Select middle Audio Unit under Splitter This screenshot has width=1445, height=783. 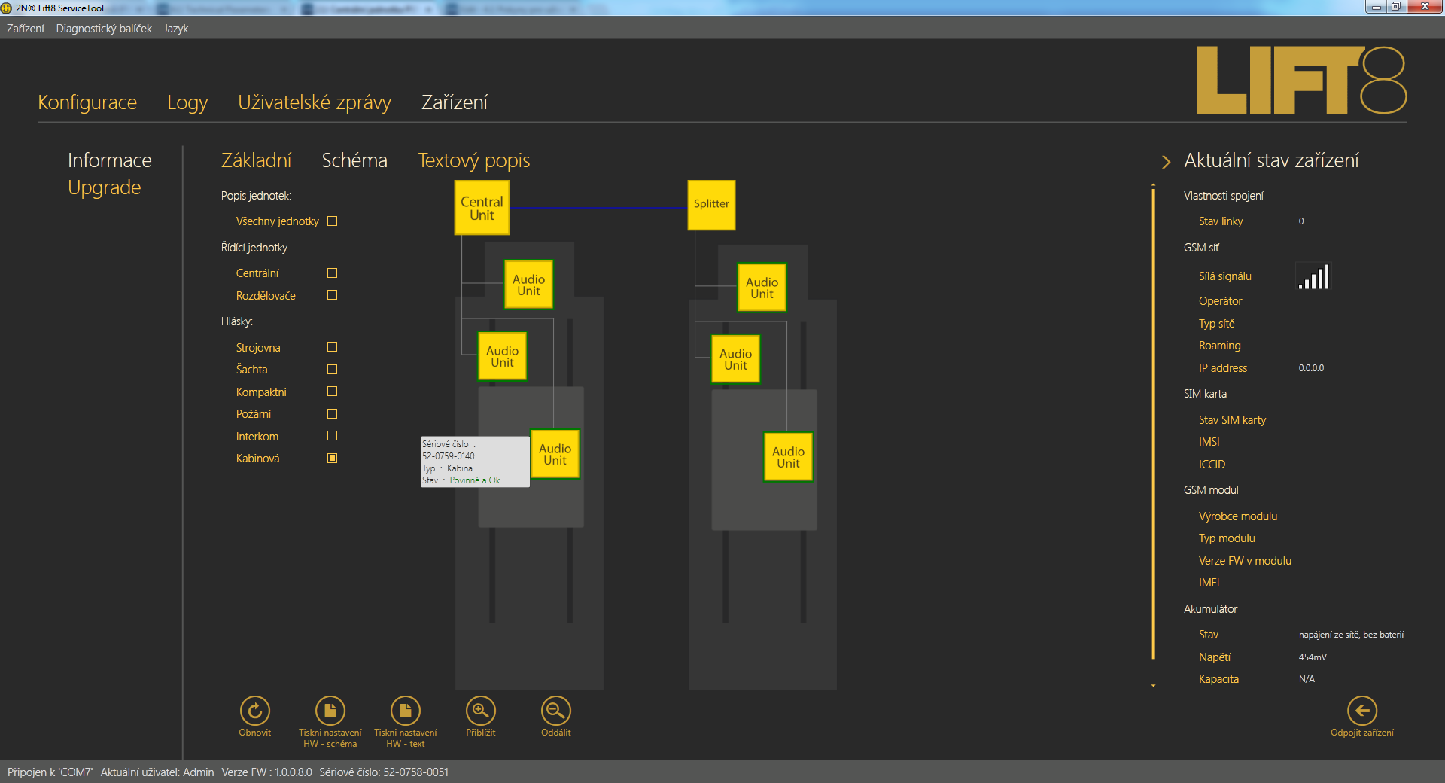click(x=735, y=359)
